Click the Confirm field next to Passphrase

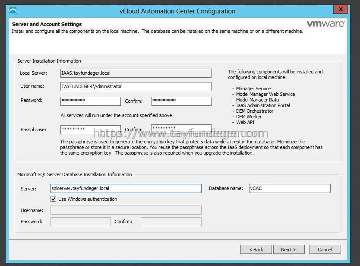pyautogui.click(x=181, y=129)
